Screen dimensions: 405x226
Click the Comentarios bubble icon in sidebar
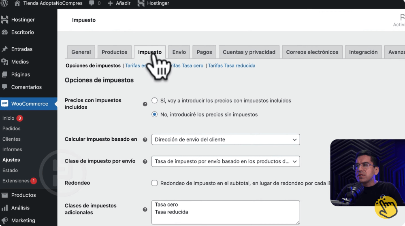coord(4,87)
